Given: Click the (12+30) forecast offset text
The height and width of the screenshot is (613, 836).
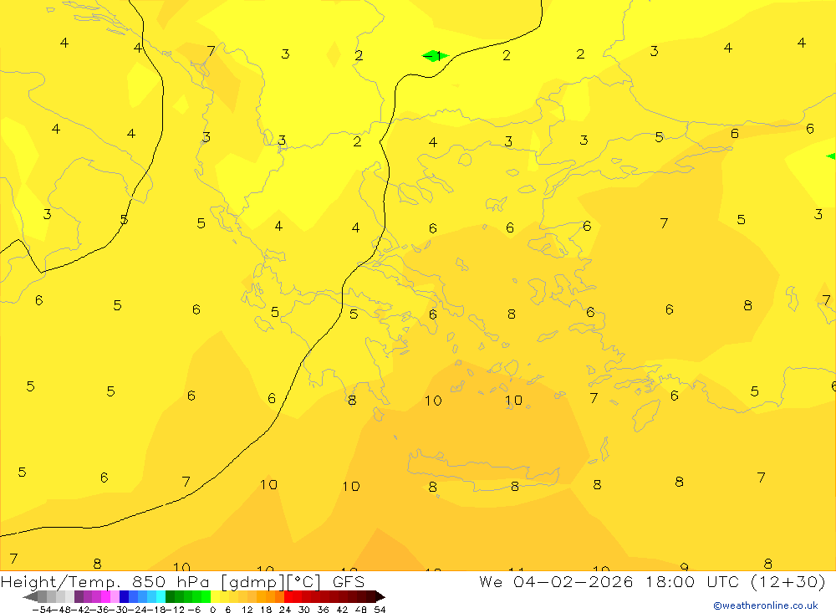Looking at the screenshot, I should point(788,581).
